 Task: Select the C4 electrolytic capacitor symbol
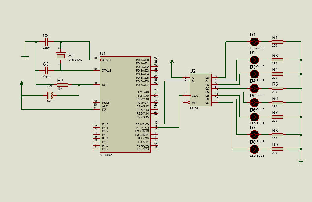(x=50, y=96)
